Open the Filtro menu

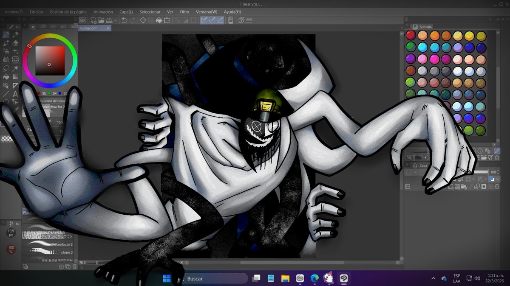184,12
